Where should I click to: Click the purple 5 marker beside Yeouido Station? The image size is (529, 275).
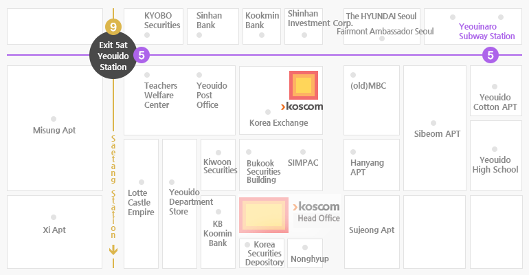tap(142, 55)
